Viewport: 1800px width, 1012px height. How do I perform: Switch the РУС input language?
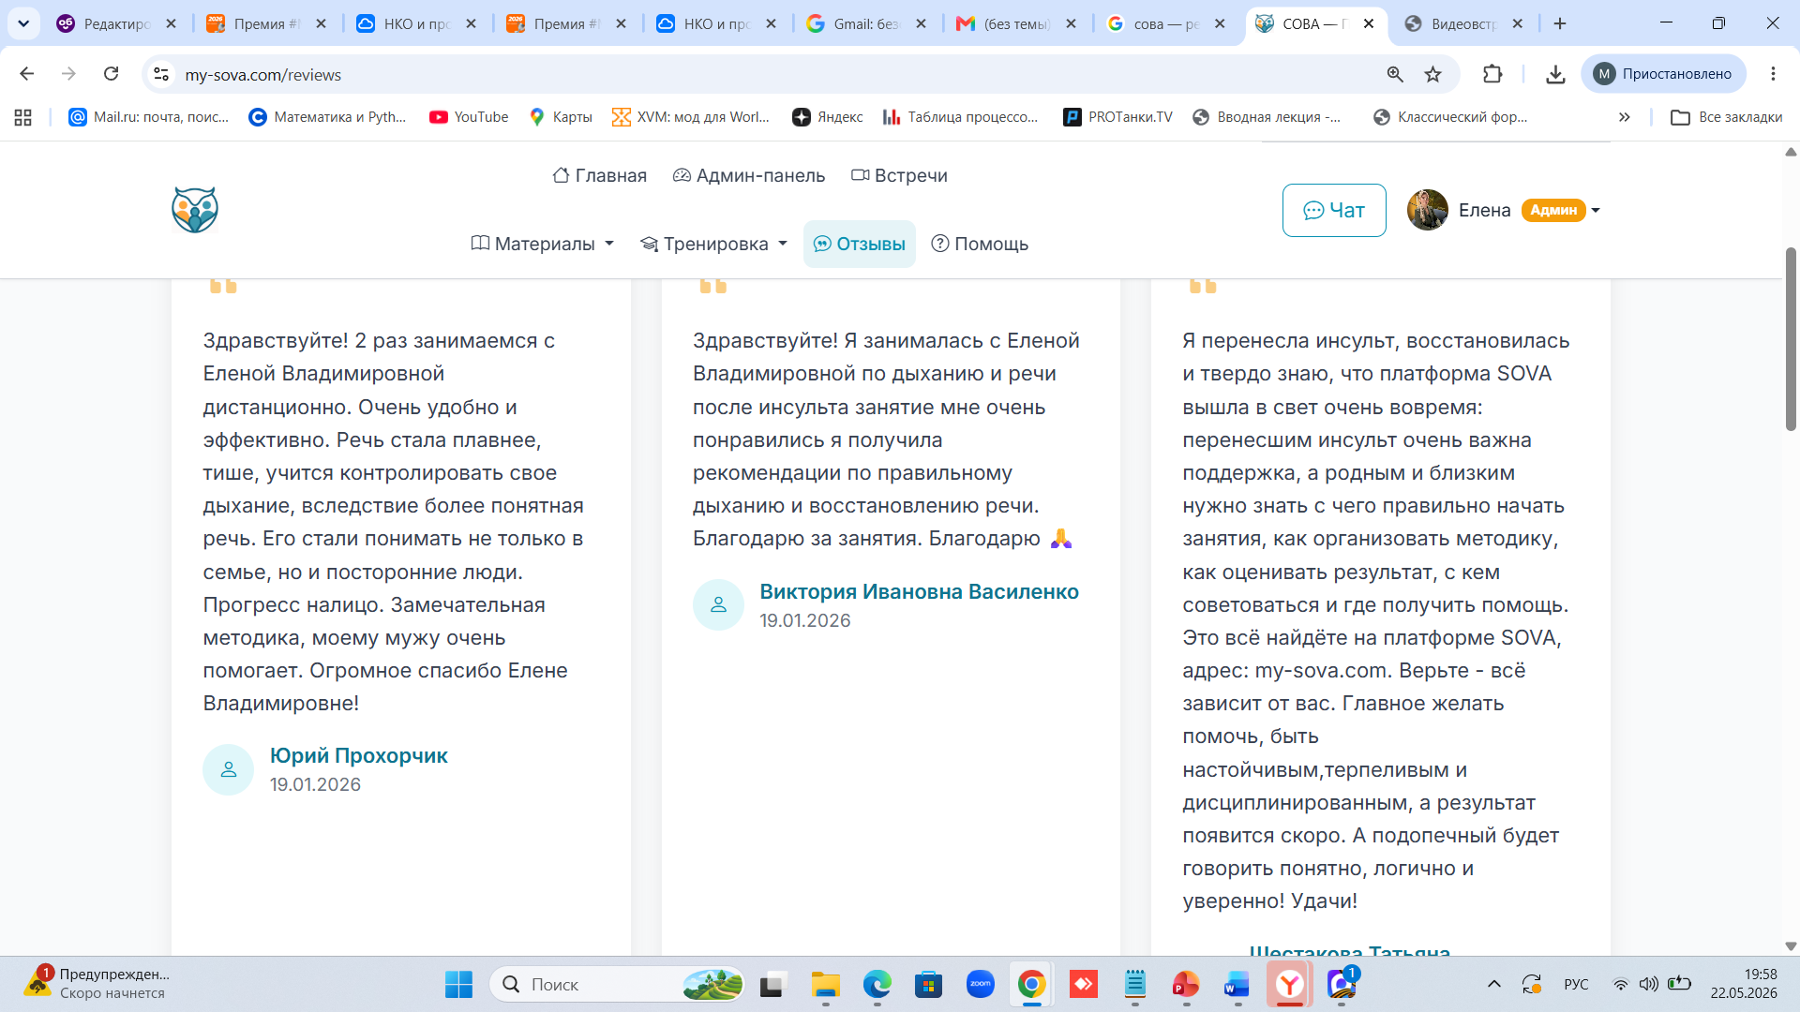point(1577,984)
